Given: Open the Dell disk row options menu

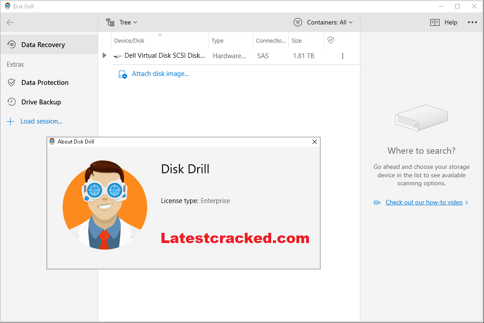Looking at the screenshot, I should point(343,56).
